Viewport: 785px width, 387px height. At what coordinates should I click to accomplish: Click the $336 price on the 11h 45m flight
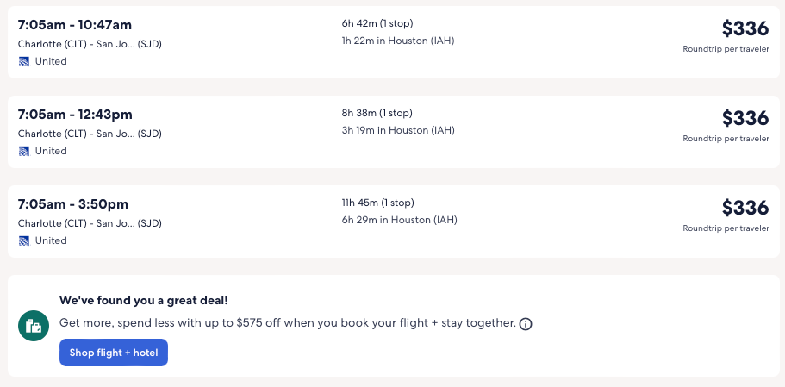pyautogui.click(x=745, y=208)
